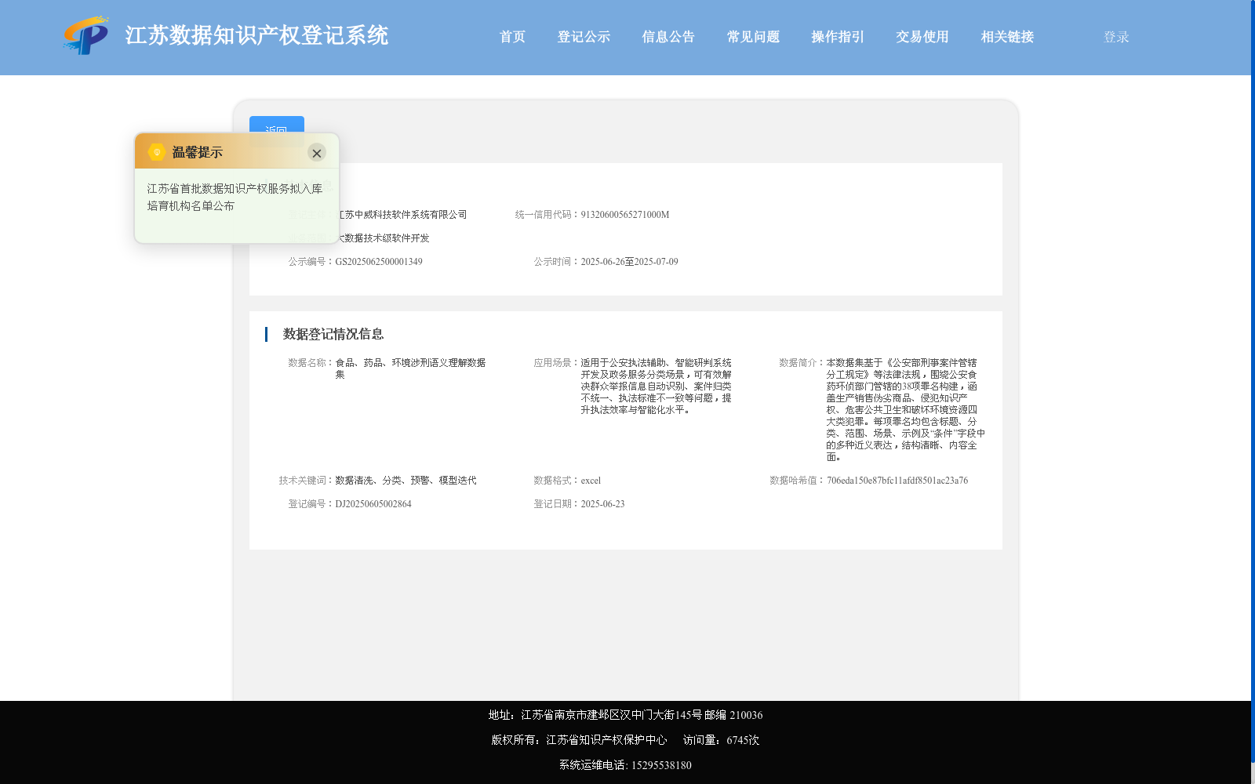Select the credit code 91320600565271000M
Screen dimensions: 1255x784
(625, 215)
